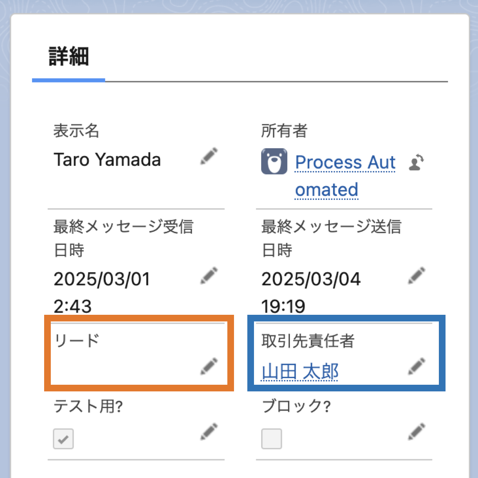The image size is (478, 478).
Task: Enable the ブロック? checkbox
Action: [x=271, y=439]
